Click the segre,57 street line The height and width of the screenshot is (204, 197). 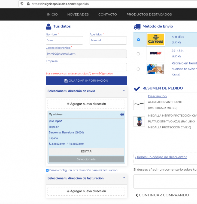[x=54, y=127]
